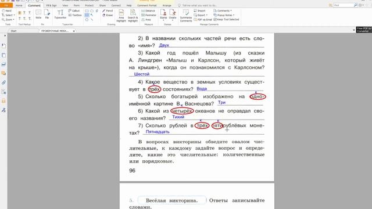
Task: Click the answer text "Шестой"
Action: pos(142,74)
